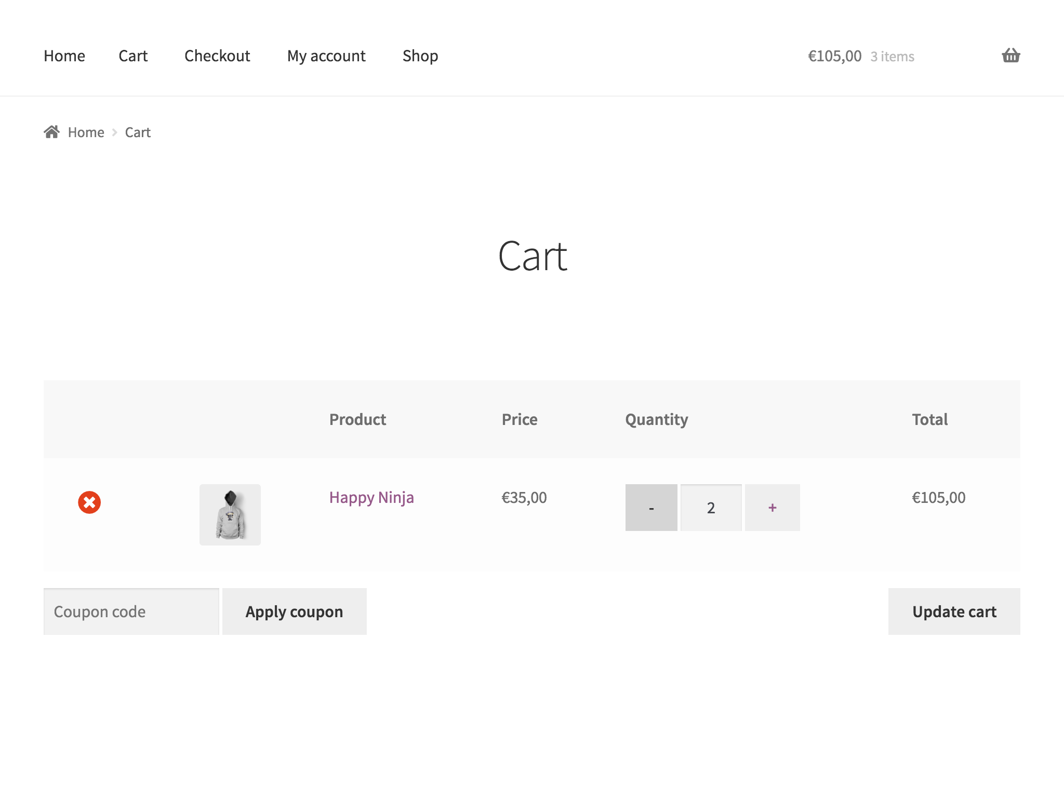Screen dimensions: 1064x798
Task: Click the Coupon code input field
Action: (131, 611)
